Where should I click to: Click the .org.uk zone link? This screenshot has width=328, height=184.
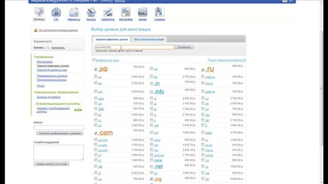click(x=209, y=155)
